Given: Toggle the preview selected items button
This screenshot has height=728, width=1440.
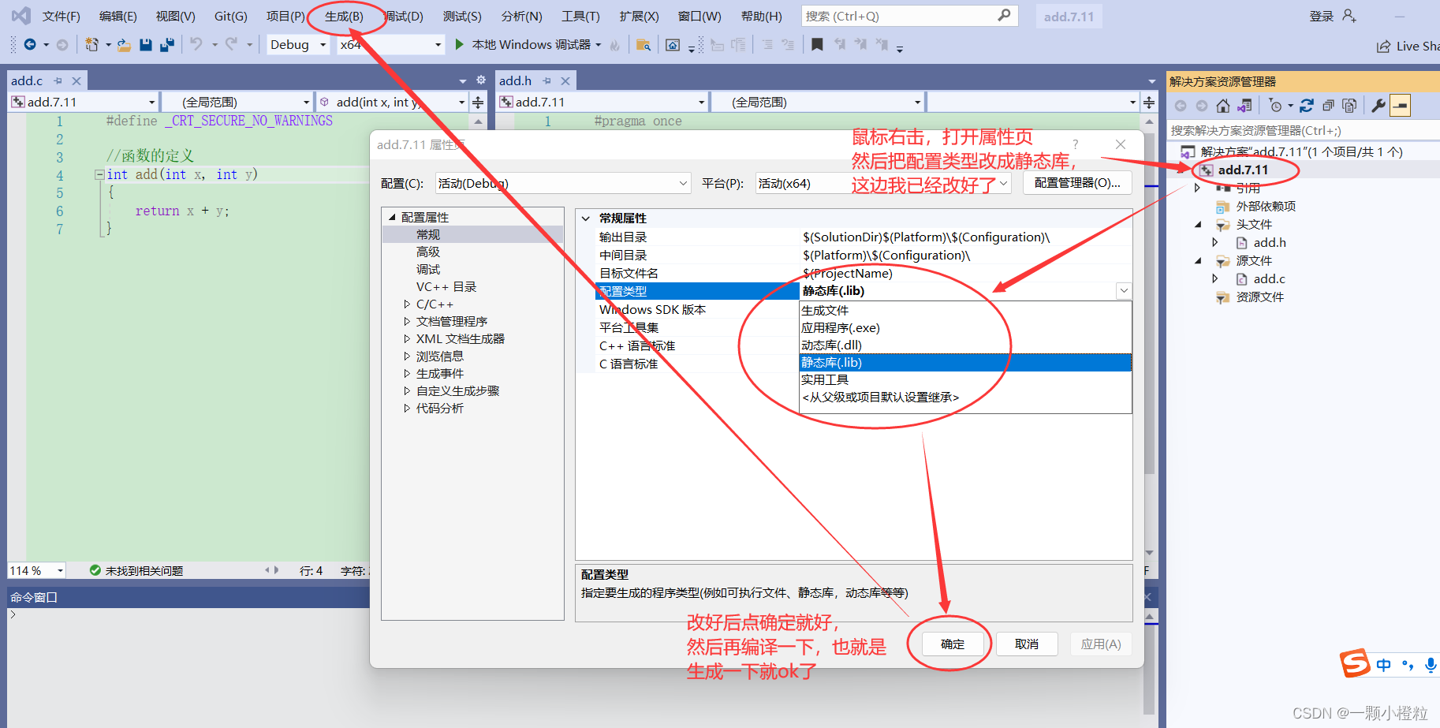Looking at the screenshot, I should (x=1400, y=106).
